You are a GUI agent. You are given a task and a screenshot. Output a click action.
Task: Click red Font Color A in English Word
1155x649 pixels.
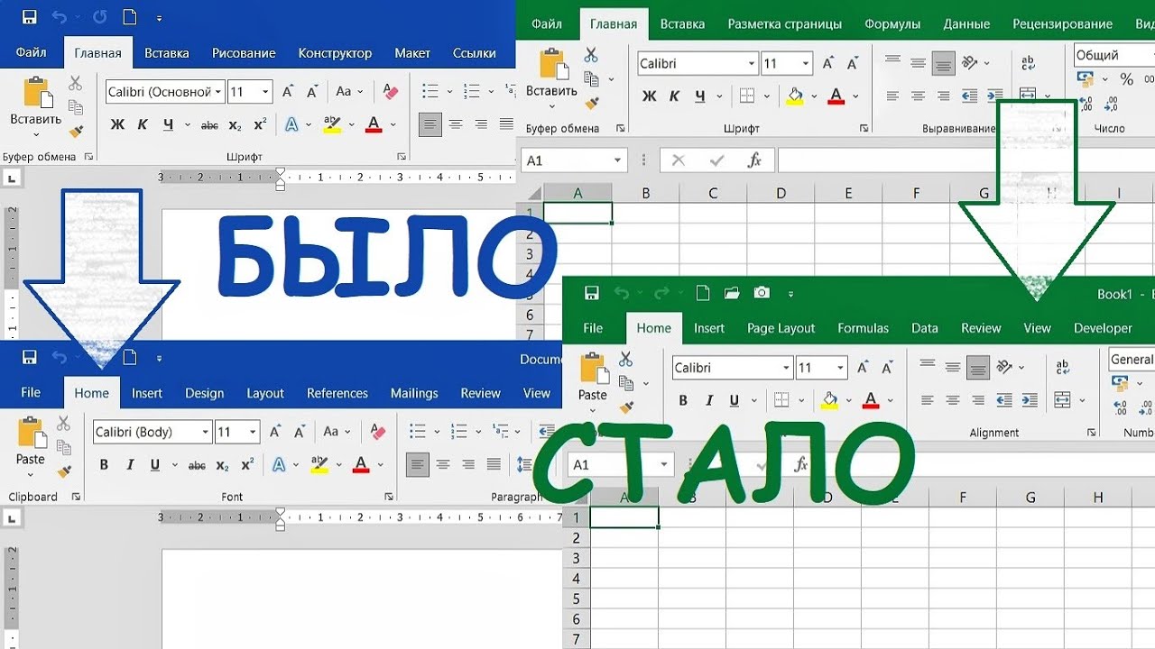point(361,465)
